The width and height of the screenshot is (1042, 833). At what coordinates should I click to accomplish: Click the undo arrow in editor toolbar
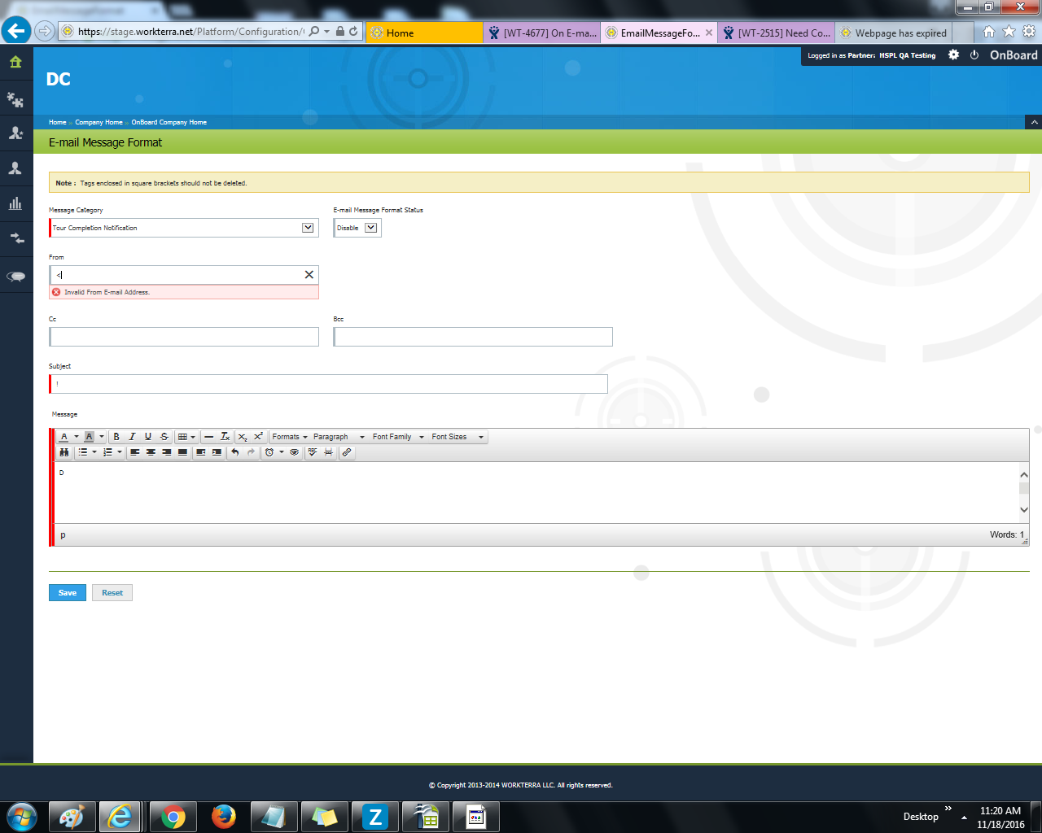(235, 452)
